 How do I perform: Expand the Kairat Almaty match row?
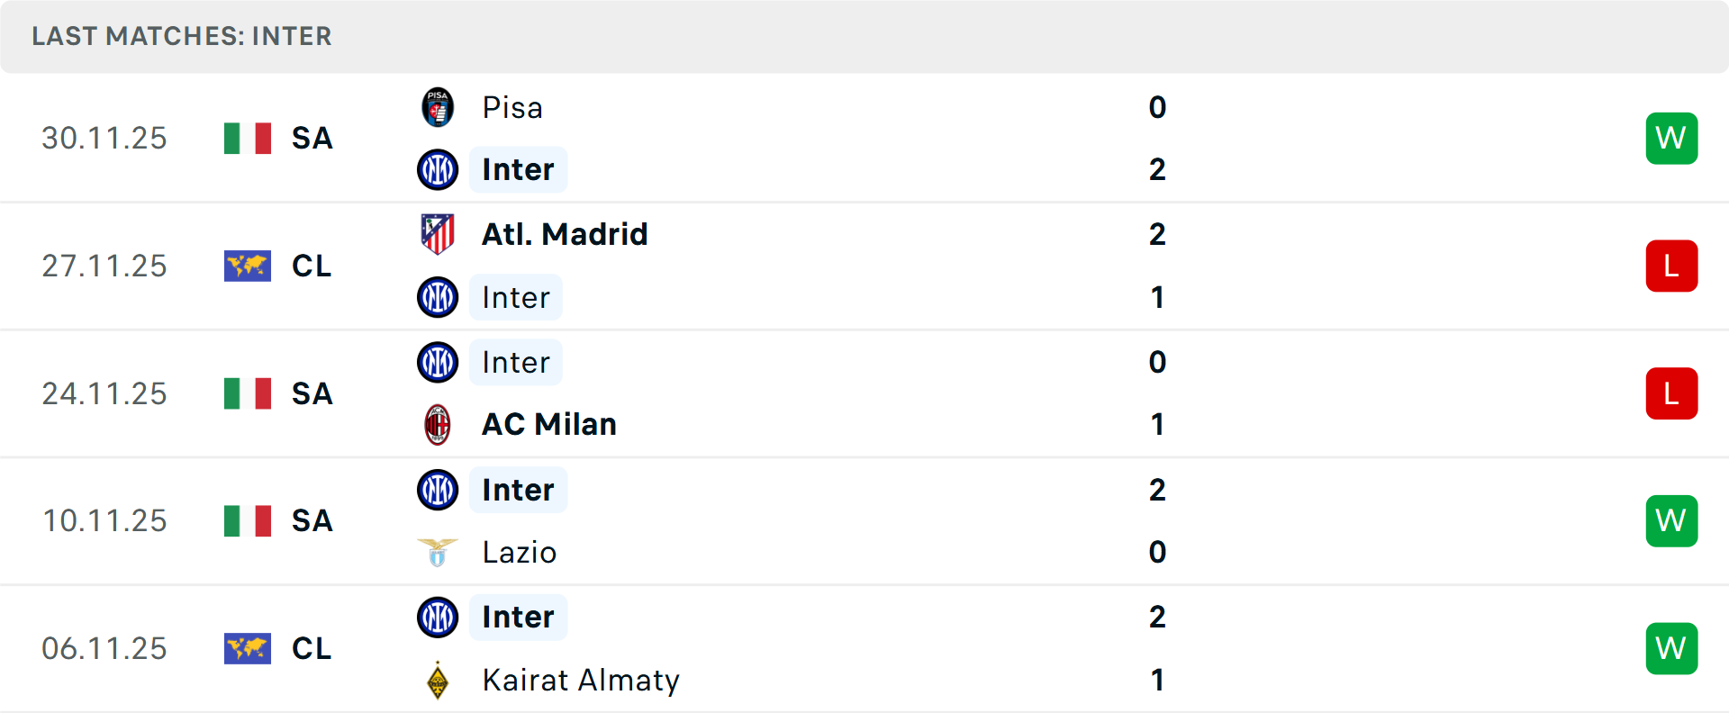tap(864, 648)
